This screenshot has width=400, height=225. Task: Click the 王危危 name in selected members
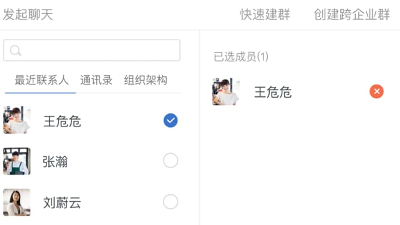pos(273,92)
